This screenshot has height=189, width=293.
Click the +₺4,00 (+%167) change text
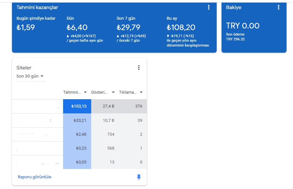(83, 36)
